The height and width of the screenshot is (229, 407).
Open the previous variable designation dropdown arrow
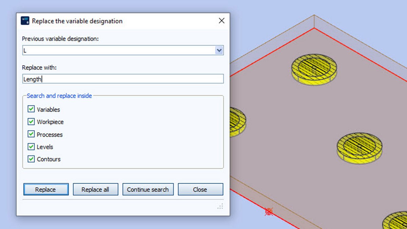219,51
